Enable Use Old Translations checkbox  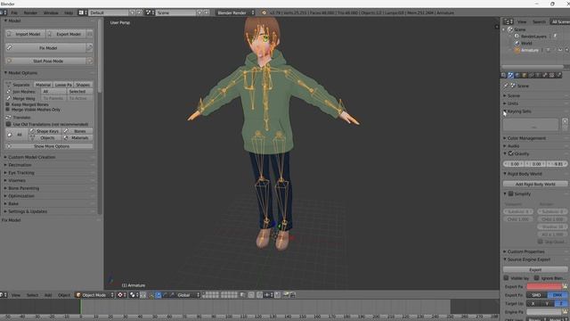pos(8,124)
